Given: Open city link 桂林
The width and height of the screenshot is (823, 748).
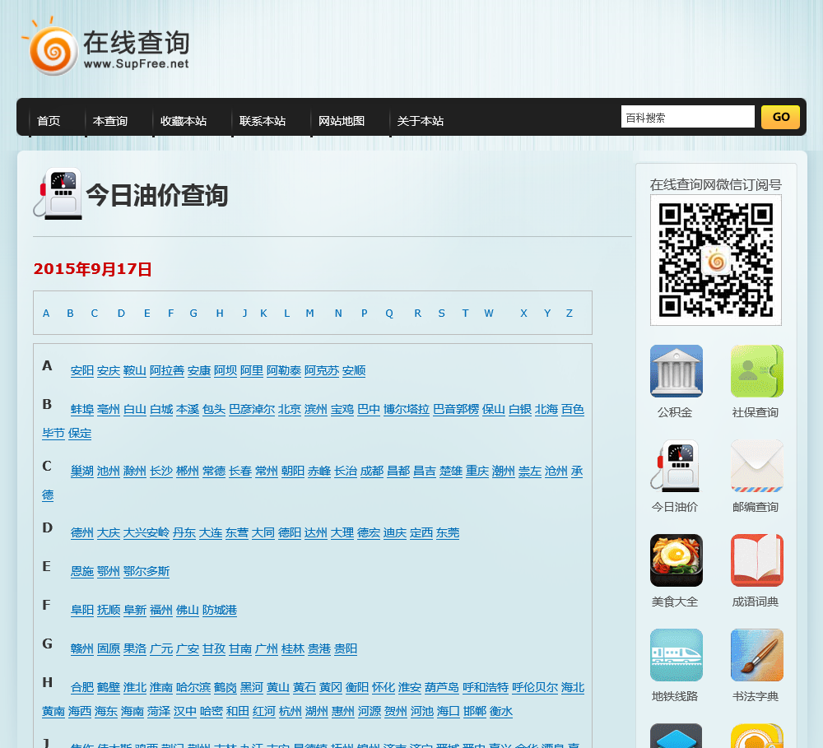Looking at the screenshot, I should 293,649.
